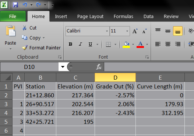Viewport: 194px width, 136px height.
Task: Select column B header
Action: click(x=40, y=77)
